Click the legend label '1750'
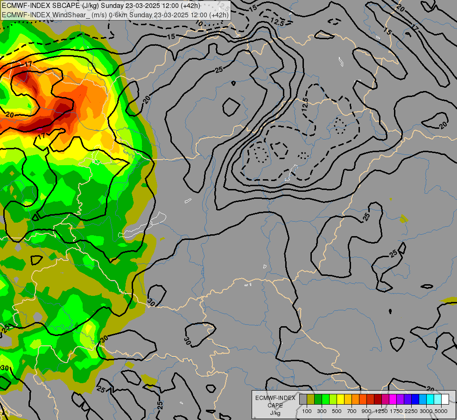Viewport: 457px width, 420px height. 396,411
